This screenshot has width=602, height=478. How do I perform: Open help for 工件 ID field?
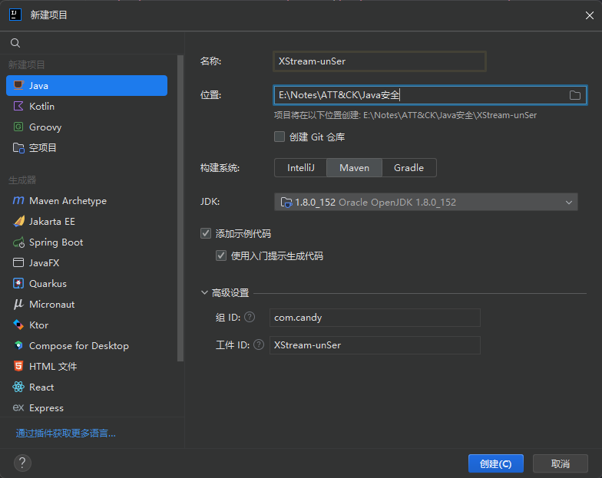259,345
